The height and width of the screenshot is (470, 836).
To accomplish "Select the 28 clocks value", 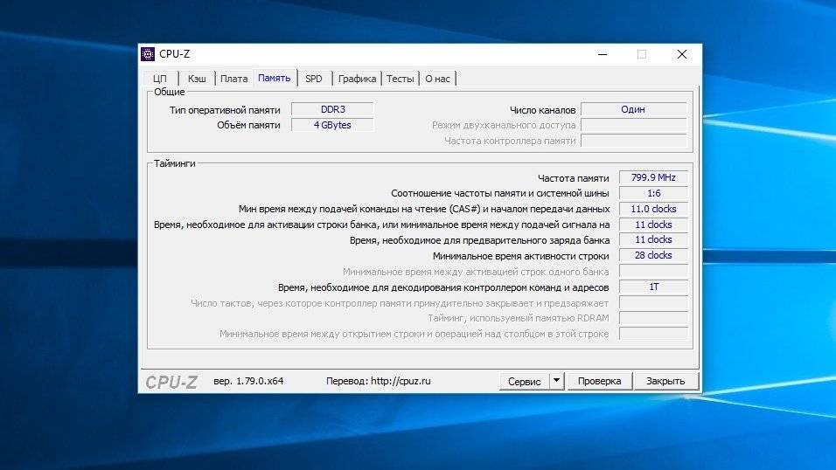I will [653, 255].
